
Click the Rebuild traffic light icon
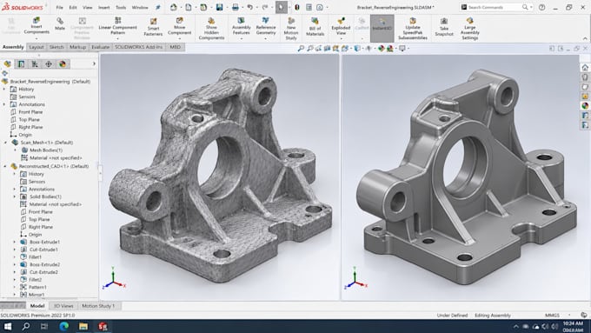point(297,7)
